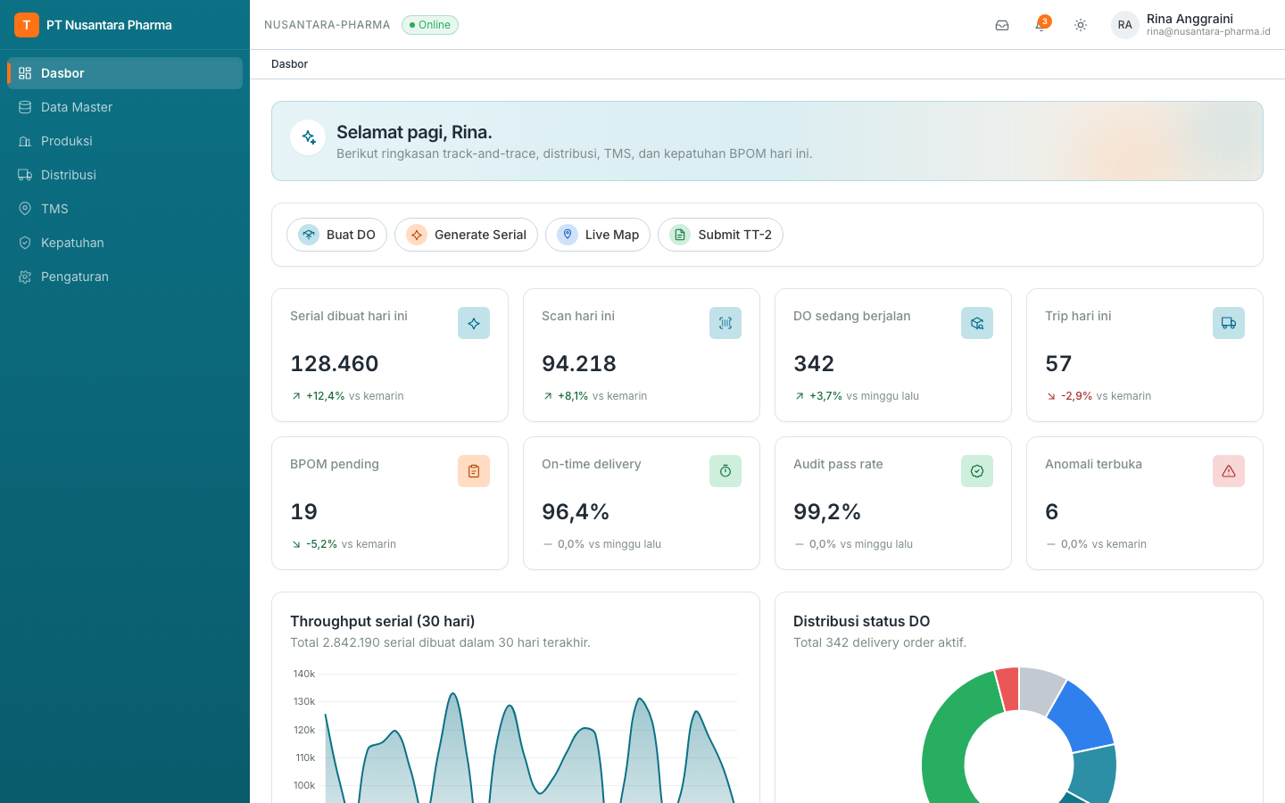Click the Buat DO button
The width and height of the screenshot is (1285, 803).
[x=336, y=235]
